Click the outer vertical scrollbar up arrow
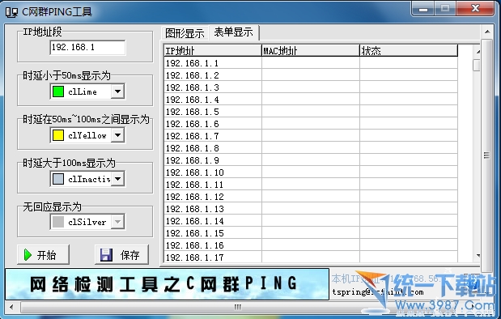 point(487,32)
